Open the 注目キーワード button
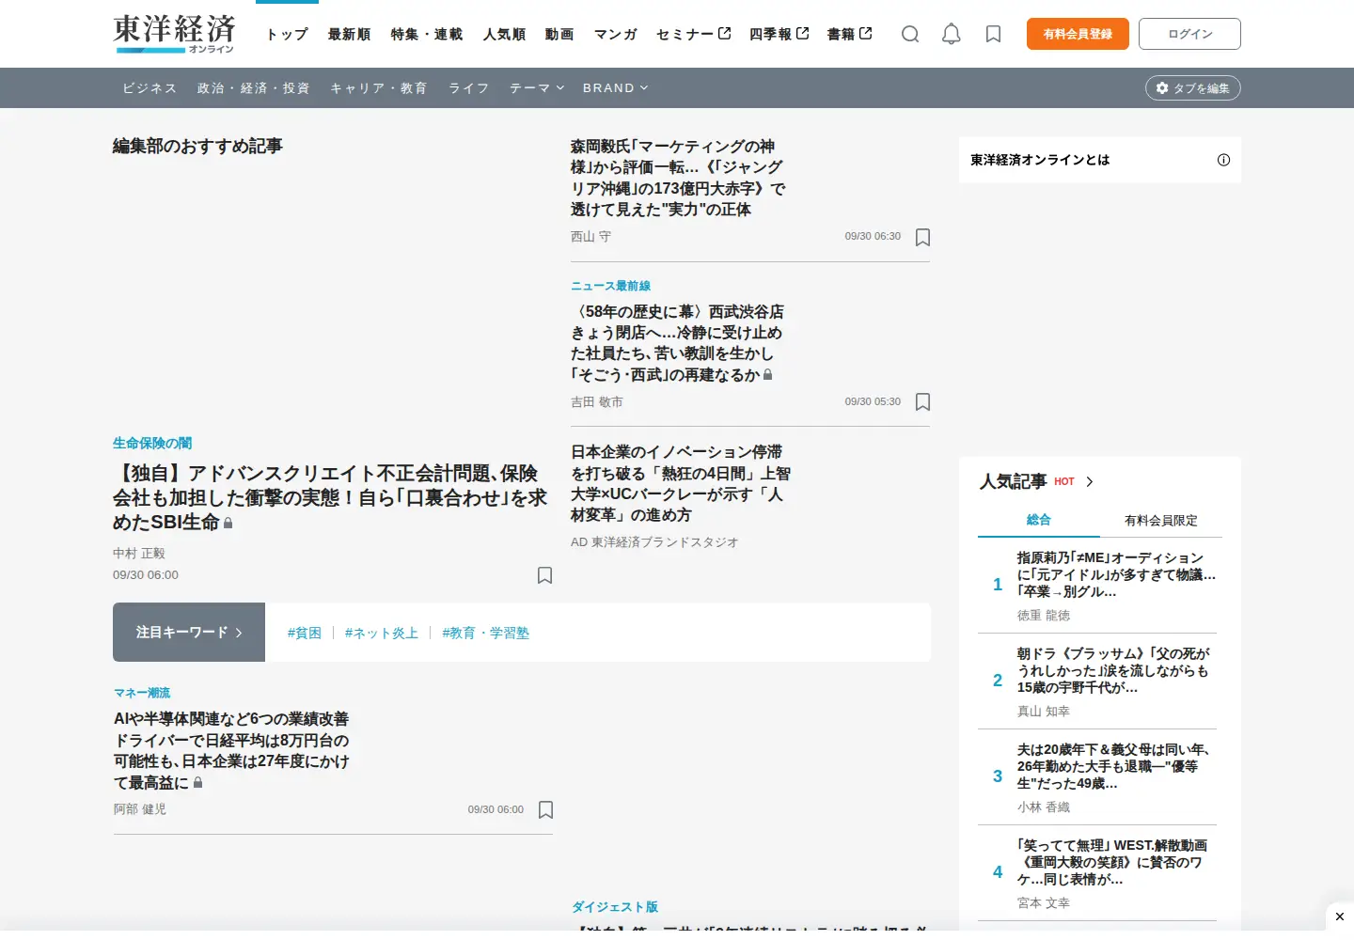This screenshot has width=1354, height=940. [x=189, y=633]
